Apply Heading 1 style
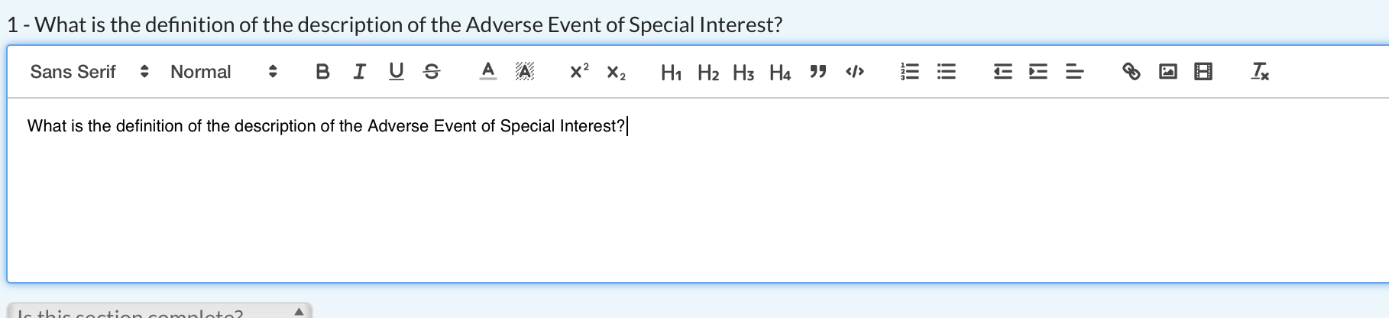The image size is (1389, 318). click(x=671, y=73)
